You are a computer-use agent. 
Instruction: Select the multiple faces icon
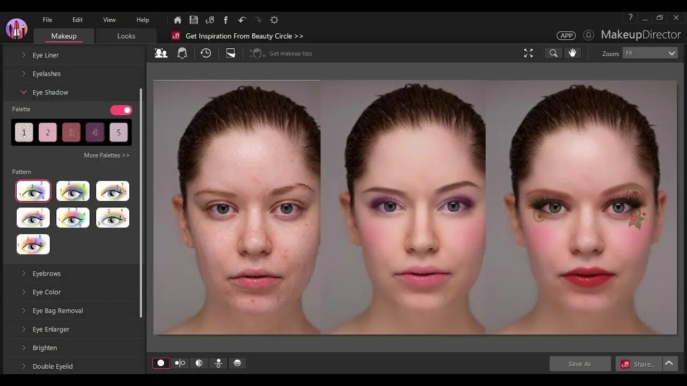161,53
